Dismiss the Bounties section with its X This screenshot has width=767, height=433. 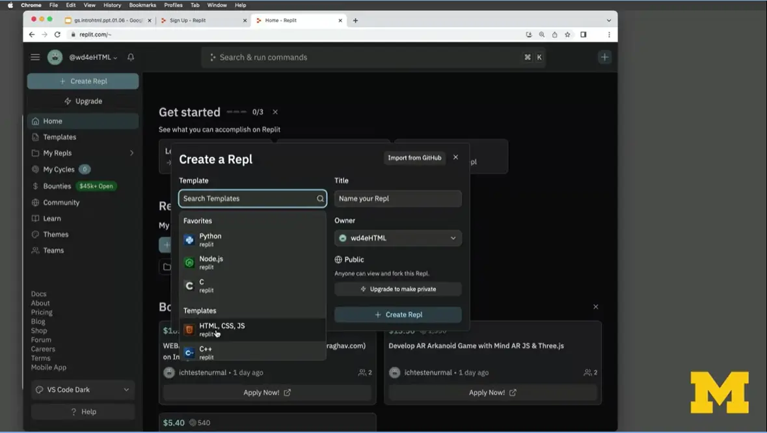click(596, 307)
